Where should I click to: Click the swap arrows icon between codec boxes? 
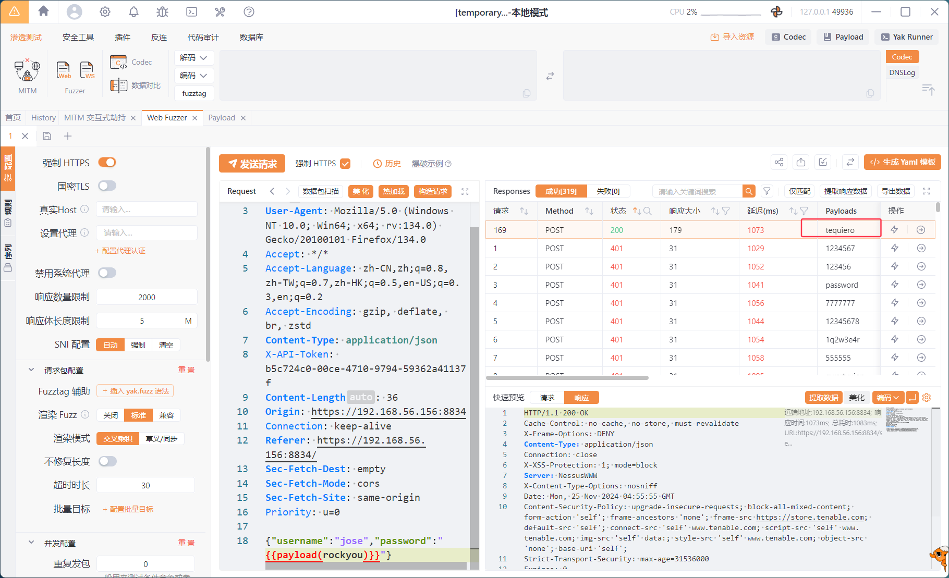pos(550,76)
